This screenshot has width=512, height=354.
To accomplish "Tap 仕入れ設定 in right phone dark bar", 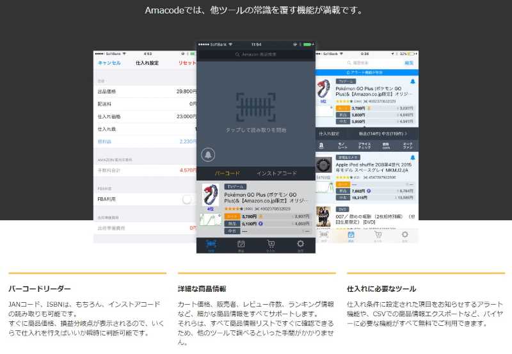I will click(x=329, y=134).
